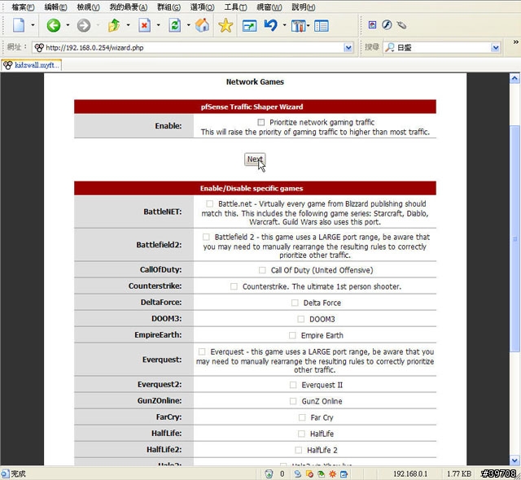Open the 選項(O) menu

click(x=203, y=7)
